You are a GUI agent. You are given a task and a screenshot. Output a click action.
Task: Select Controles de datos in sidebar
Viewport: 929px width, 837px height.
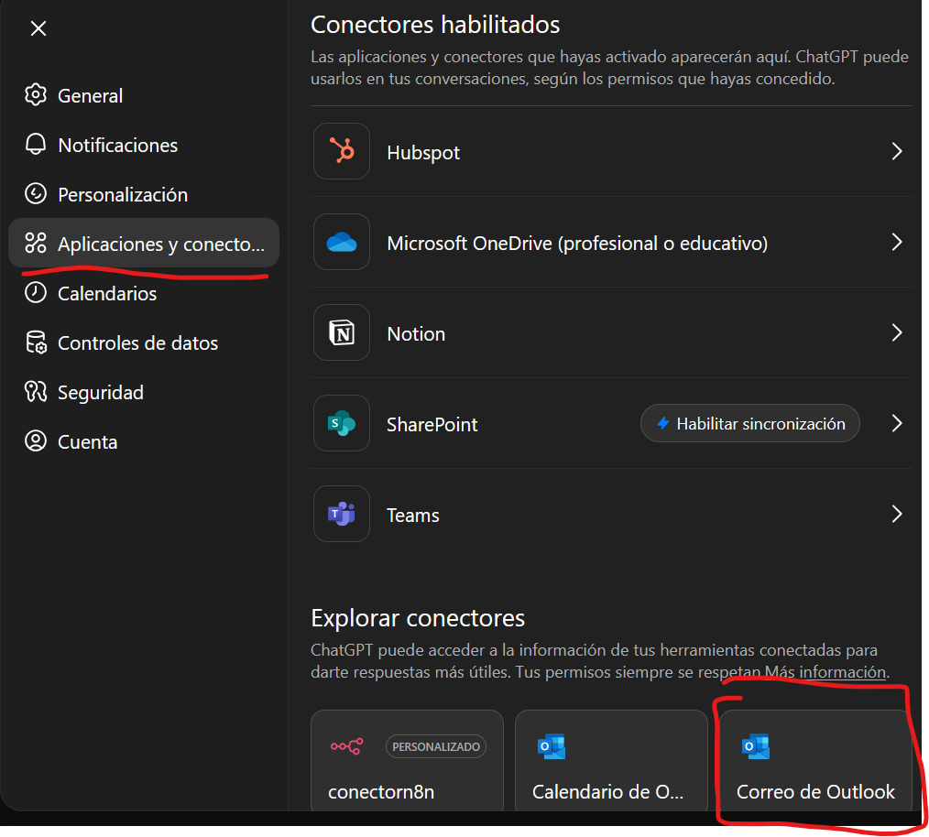tap(137, 342)
